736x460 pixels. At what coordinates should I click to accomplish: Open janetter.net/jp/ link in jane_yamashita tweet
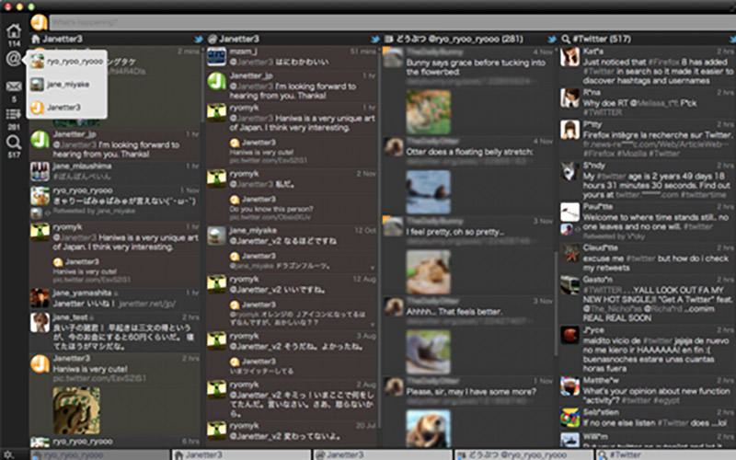pos(147,304)
